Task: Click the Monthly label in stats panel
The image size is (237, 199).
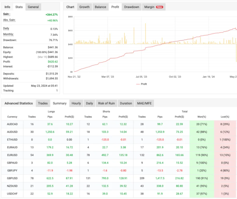Action: (x=8, y=34)
